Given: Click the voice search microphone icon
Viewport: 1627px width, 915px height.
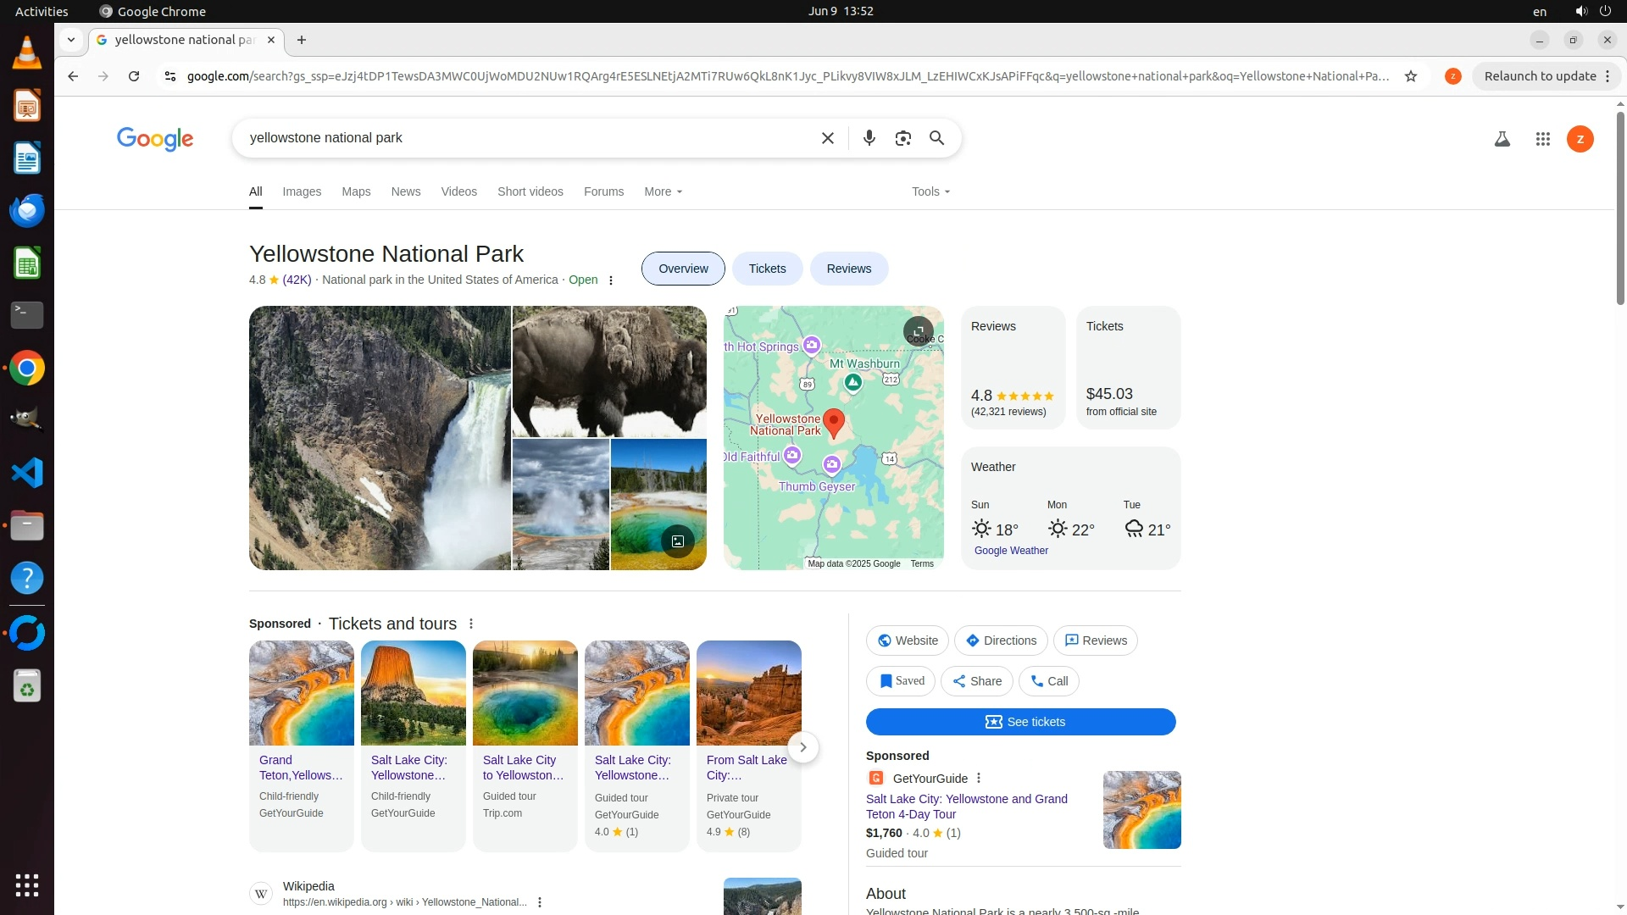Looking at the screenshot, I should (x=869, y=138).
